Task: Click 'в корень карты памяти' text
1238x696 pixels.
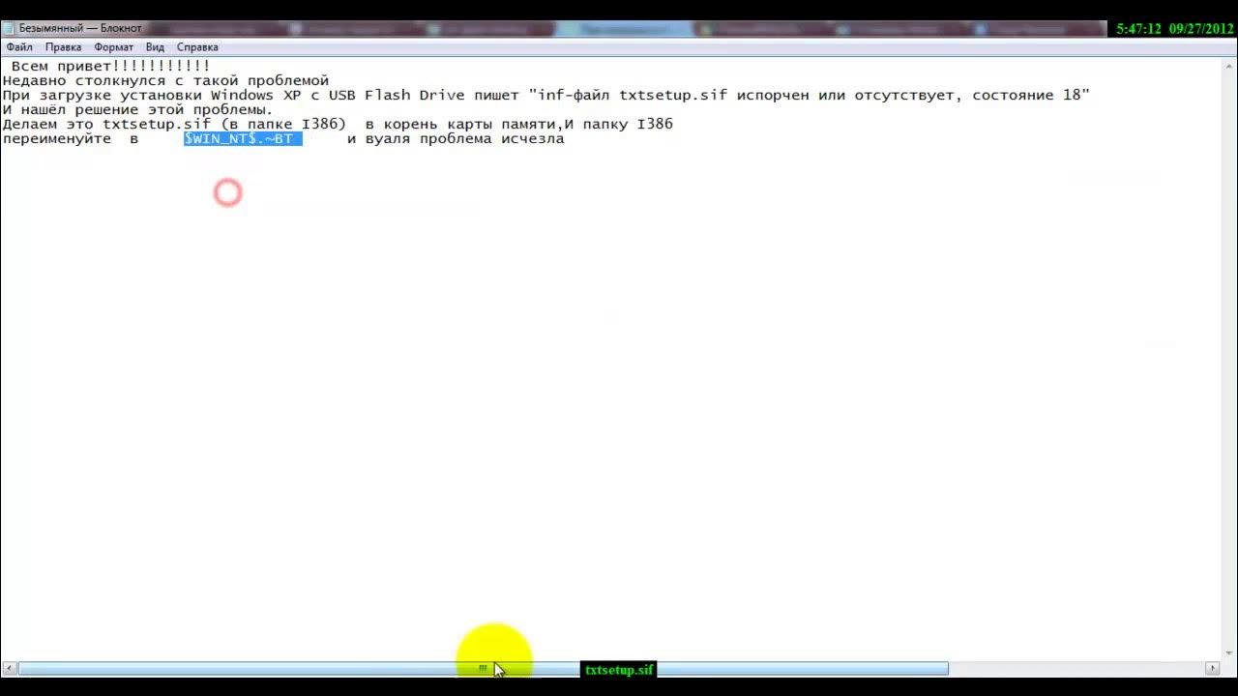Action: click(459, 124)
